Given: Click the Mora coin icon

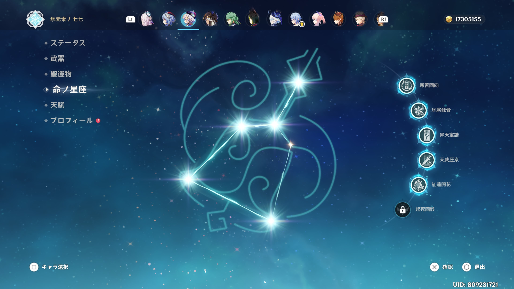Looking at the screenshot, I should pyautogui.click(x=449, y=19).
